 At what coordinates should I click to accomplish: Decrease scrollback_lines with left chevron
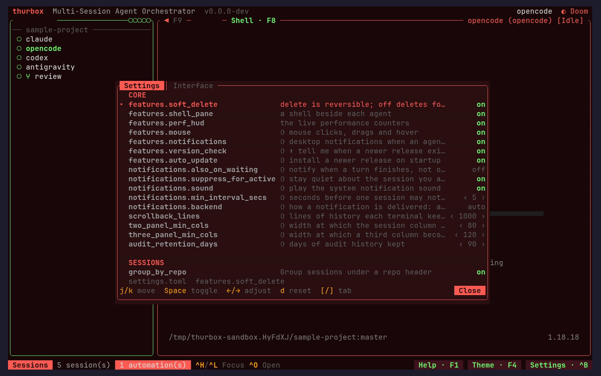pyautogui.click(x=452, y=216)
